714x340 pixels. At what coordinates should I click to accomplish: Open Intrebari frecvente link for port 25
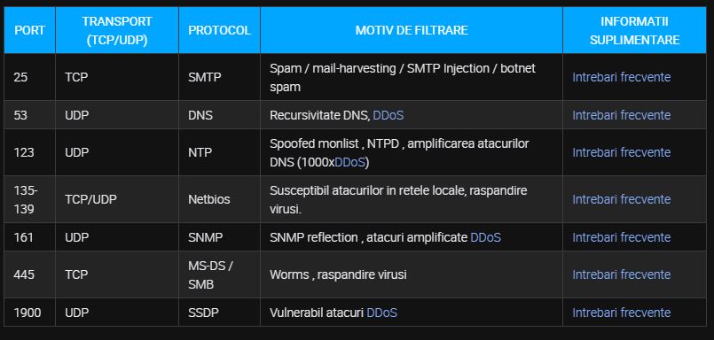coord(621,77)
